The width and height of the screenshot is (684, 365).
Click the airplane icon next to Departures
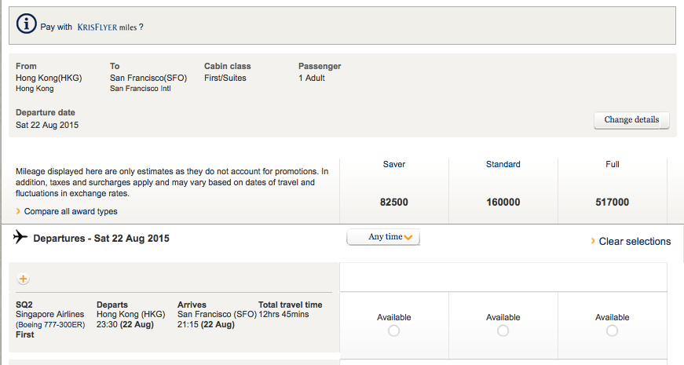point(20,237)
